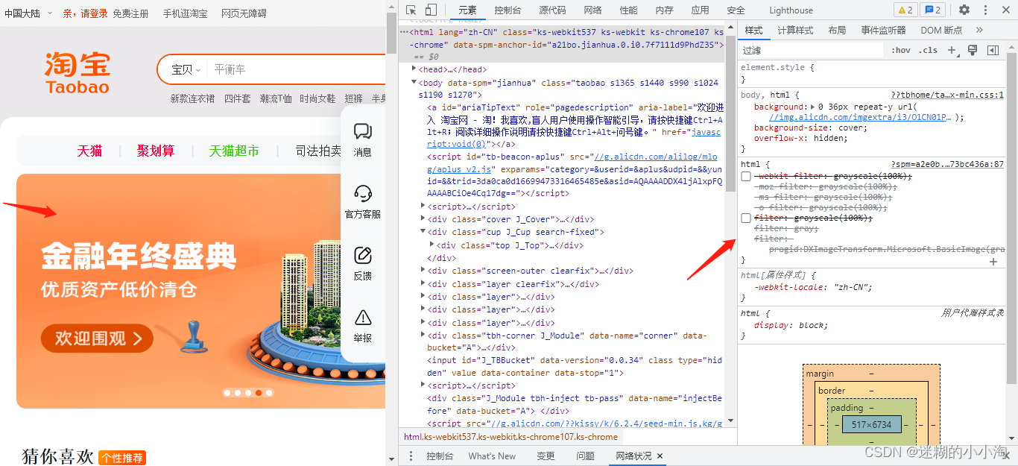Open the tbhome min.css source link
The height and width of the screenshot is (466, 1018).
[x=947, y=95]
